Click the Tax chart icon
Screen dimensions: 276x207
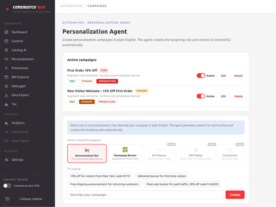coord(6,104)
